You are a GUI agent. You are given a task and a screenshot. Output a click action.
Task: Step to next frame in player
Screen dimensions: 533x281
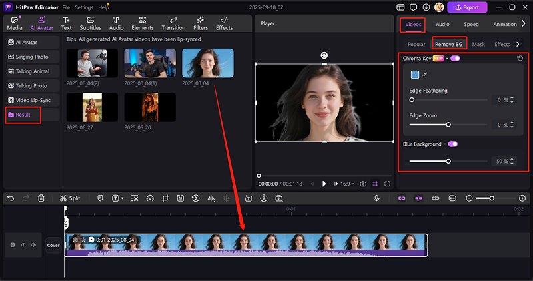(x=336, y=184)
